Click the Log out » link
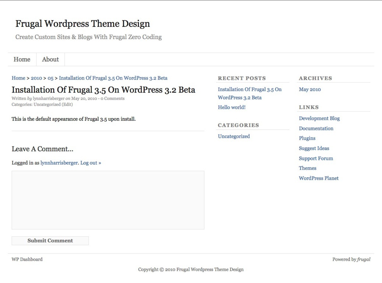The width and height of the screenshot is (382, 283). pyautogui.click(x=91, y=163)
